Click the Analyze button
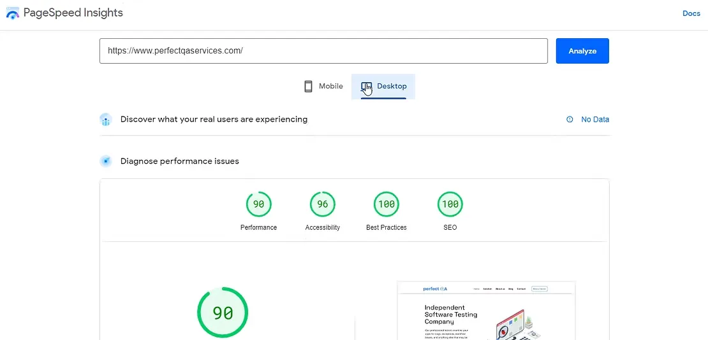This screenshot has height=340, width=708. click(x=582, y=51)
